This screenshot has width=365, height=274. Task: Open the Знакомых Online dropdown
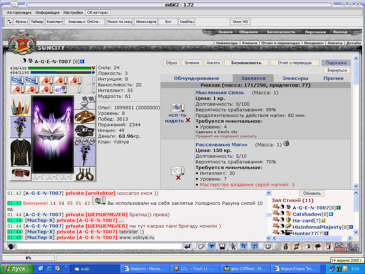point(84,22)
